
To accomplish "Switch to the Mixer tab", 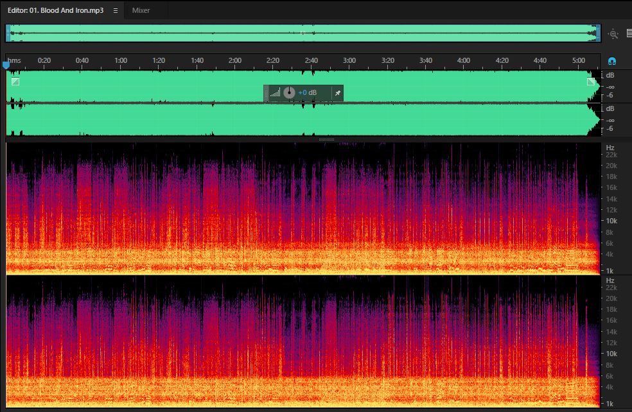I will coord(141,10).
